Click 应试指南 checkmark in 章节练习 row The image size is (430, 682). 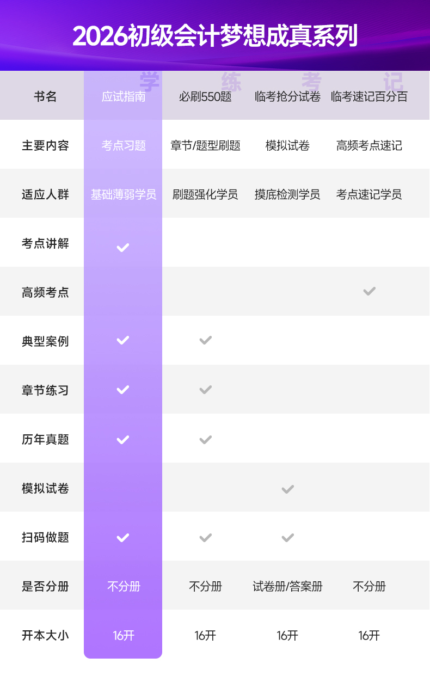123,390
